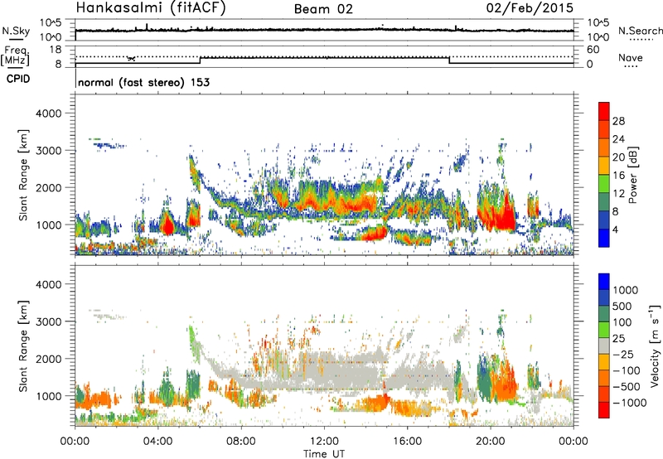Screen dimensions: 663x459
Task: Click the '1000' range tick in velocity panel
Action: click(48, 396)
